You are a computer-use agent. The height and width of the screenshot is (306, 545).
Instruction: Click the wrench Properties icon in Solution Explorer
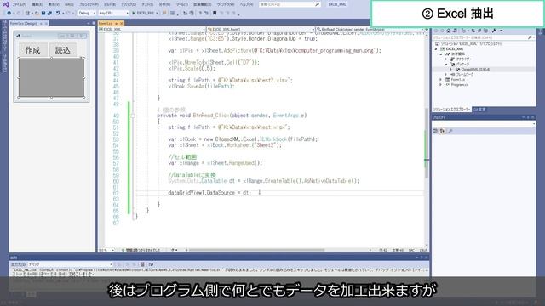pos(494,31)
